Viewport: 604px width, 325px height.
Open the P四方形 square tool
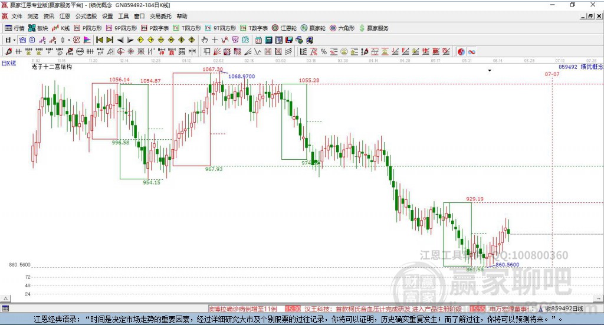88,28
